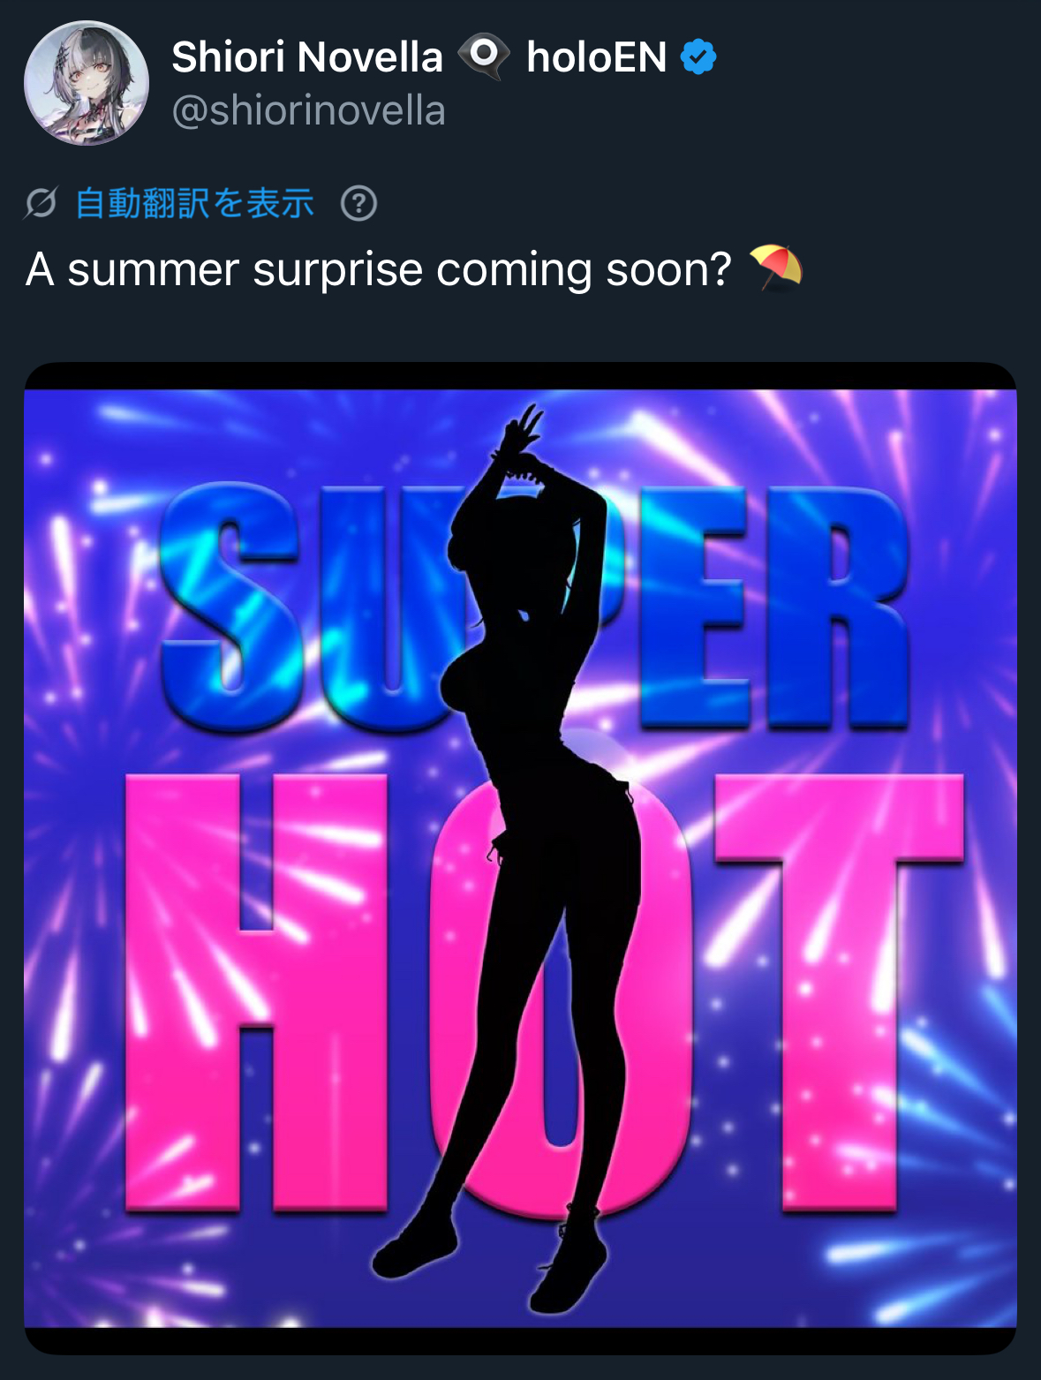Open Shiori Novella's profile avatar

(87, 83)
